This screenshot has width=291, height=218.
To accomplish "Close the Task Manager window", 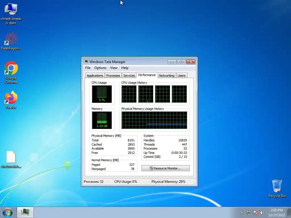I will click(x=191, y=62).
